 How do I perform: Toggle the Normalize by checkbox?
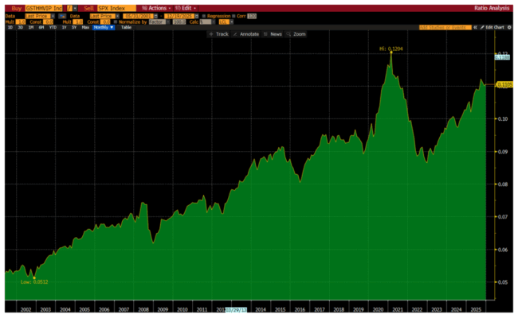[114, 21]
